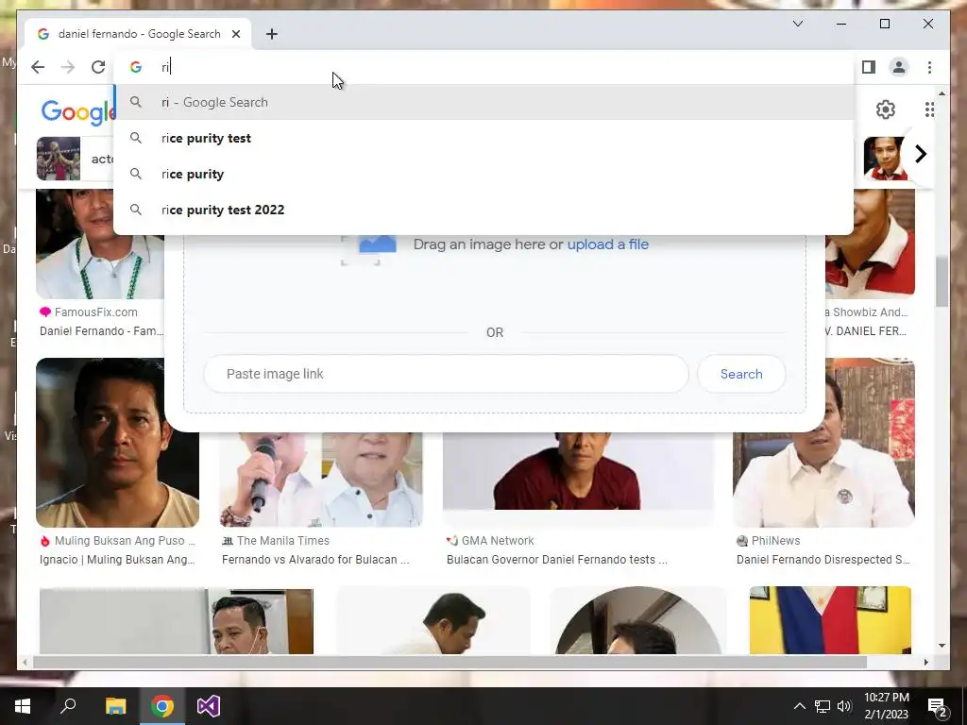Open the Google apps grid
Viewport: 967px width, 725px height.
[x=929, y=110]
